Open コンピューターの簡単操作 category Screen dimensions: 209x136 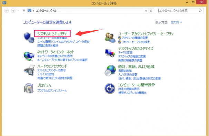(137, 85)
